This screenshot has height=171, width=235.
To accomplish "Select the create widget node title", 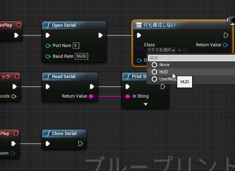I will click(x=159, y=25).
